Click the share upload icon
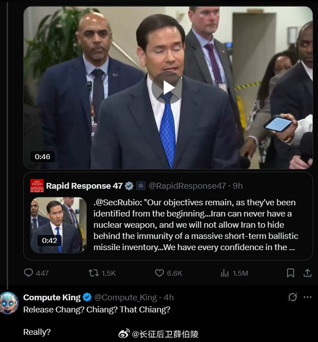This screenshot has height=342, width=318. coord(307,273)
